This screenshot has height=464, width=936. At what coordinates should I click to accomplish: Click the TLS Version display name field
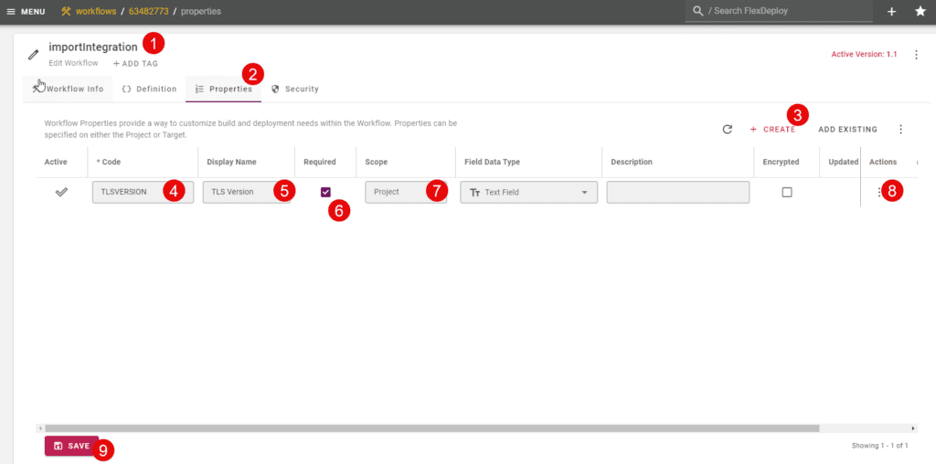(247, 192)
